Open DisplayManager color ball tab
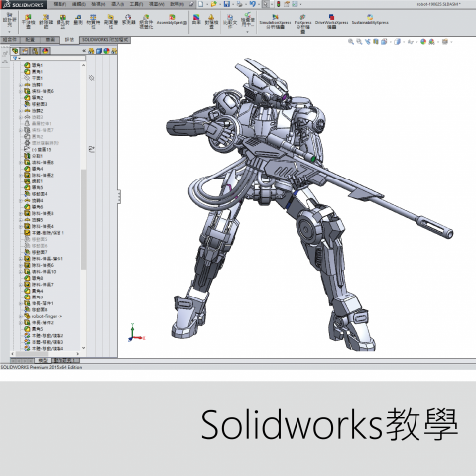The height and width of the screenshot is (476, 476). tap(46, 51)
